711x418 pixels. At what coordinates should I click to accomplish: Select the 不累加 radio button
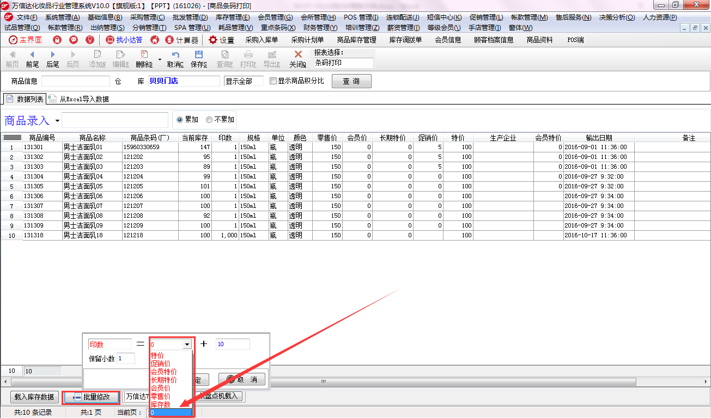pyautogui.click(x=209, y=119)
